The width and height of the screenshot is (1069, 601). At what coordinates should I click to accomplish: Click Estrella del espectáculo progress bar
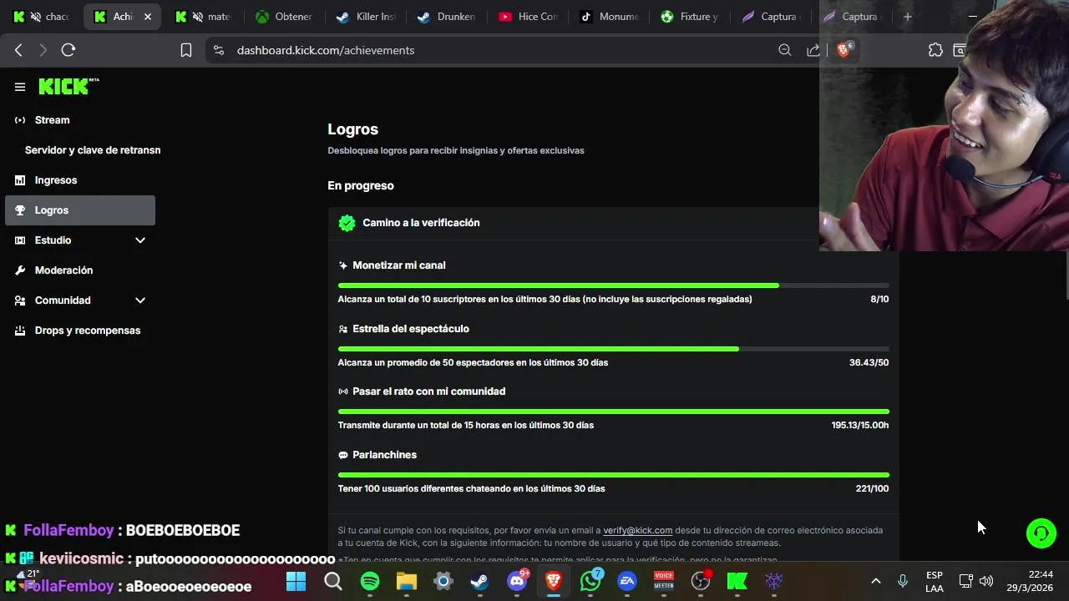[x=613, y=349]
